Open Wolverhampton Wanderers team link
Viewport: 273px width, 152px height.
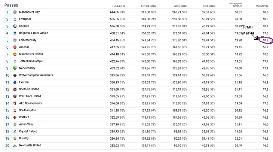click(36, 75)
